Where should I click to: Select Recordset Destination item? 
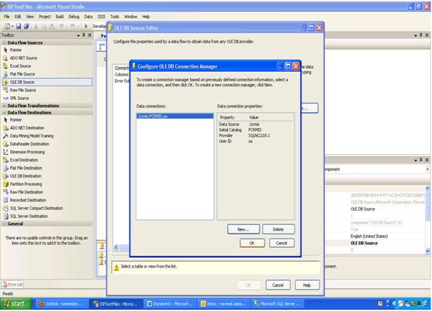pyautogui.click(x=28, y=200)
